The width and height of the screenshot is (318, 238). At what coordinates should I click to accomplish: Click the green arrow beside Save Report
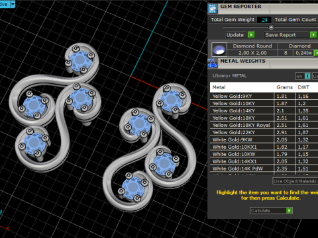coord(313,35)
